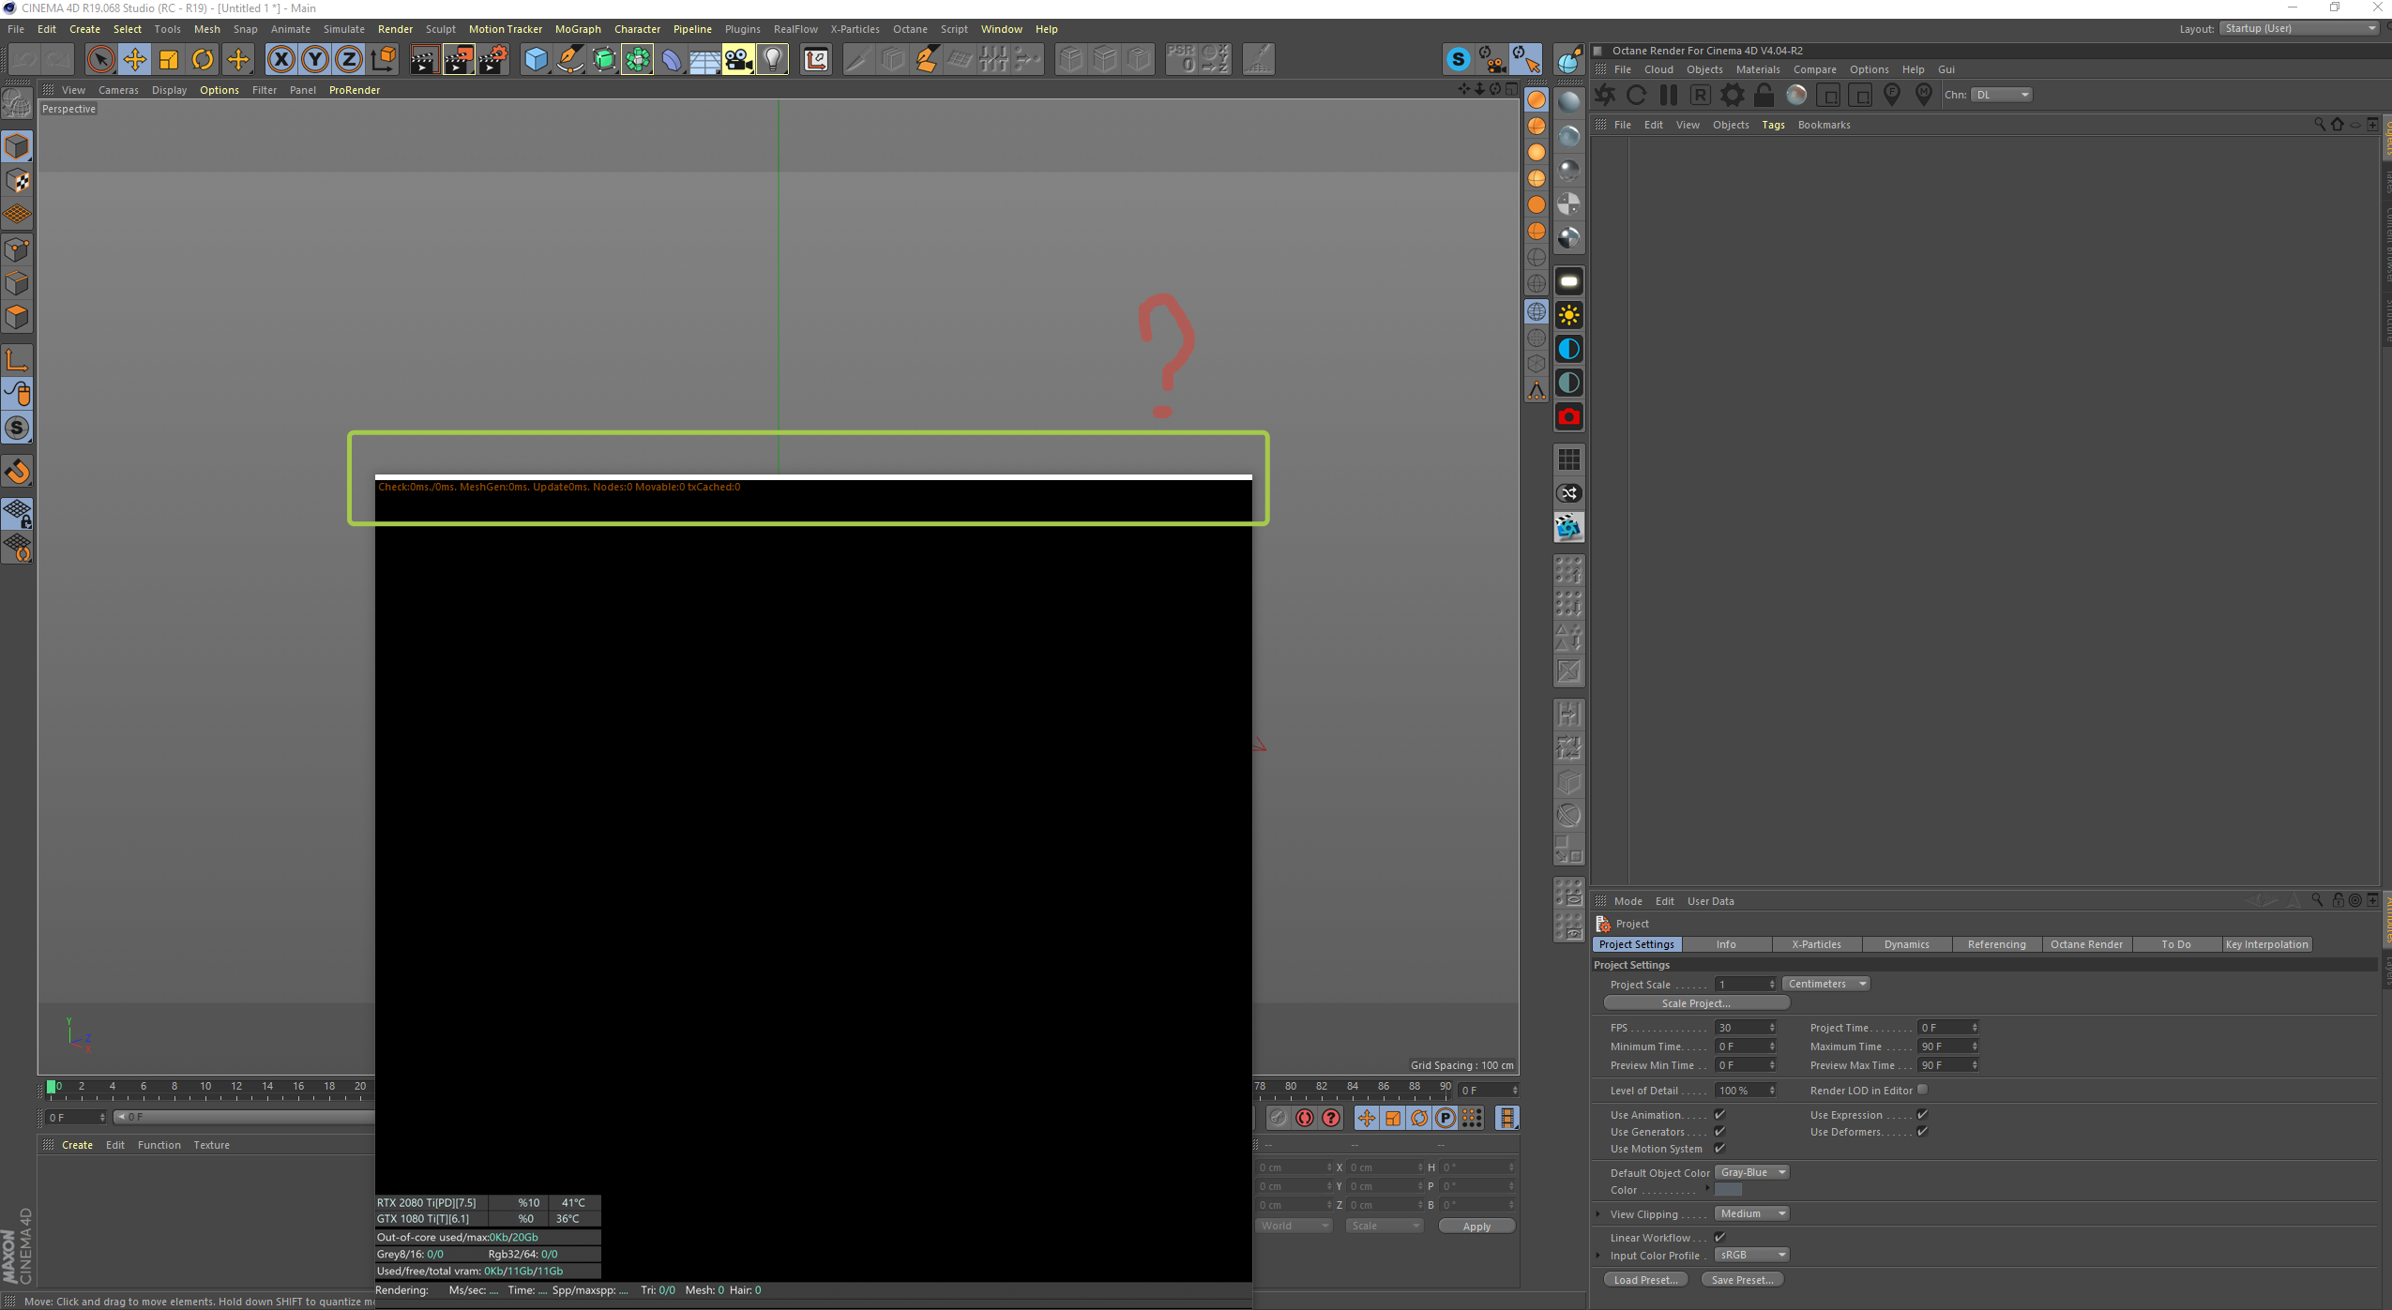Click the Scale Project button
This screenshot has height=1310, width=2392.
[1695, 1003]
